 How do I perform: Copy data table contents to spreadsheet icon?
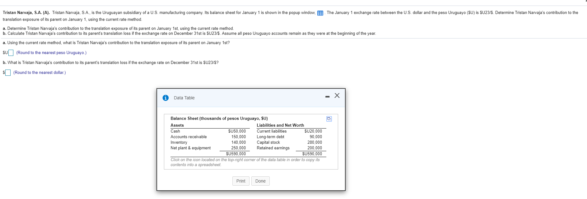click(x=329, y=119)
